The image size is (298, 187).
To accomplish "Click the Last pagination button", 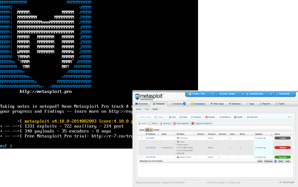I will tap(287, 161).
